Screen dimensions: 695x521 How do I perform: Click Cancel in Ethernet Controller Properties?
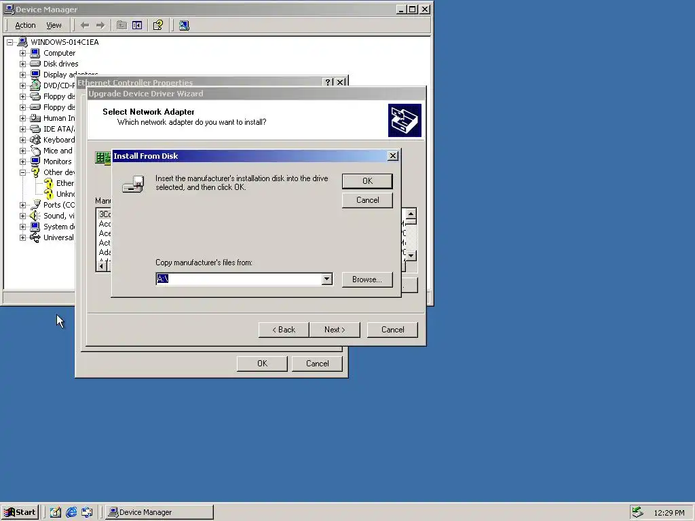(318, 364)
